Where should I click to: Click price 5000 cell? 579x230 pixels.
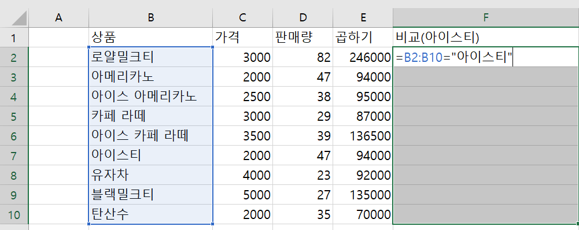tap(242, 195)
